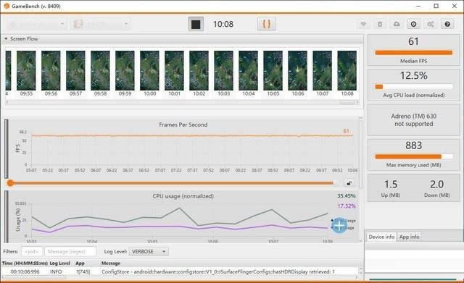Click the Wi-Fi connection icon
464x283 pixels.
click(x=363, y=24)
